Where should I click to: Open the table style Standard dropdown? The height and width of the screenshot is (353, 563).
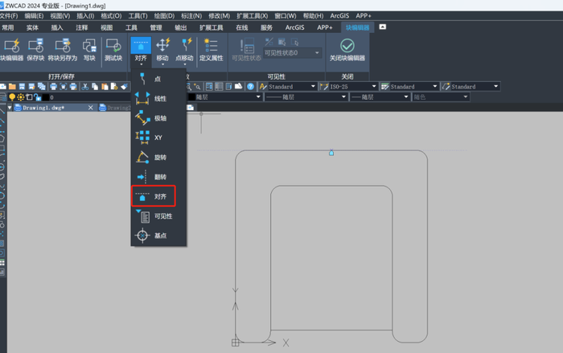click(435, 87)
